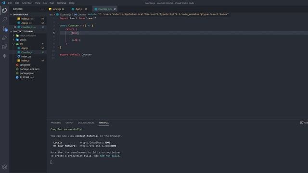The image size is (308, 173).
Task: Close Counter.js in Open Editors list
Action: click(x=15, y=27)
